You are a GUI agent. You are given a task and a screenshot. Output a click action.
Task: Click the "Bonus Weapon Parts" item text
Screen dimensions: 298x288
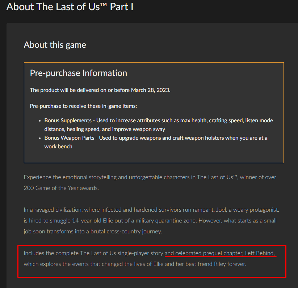point(69,138)
